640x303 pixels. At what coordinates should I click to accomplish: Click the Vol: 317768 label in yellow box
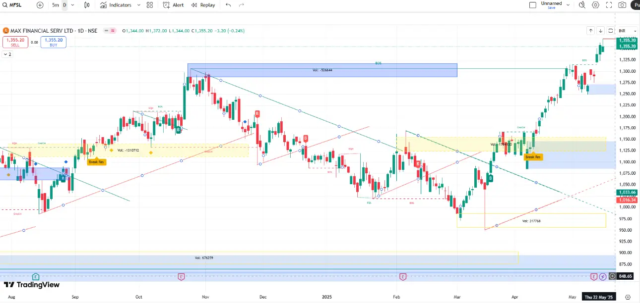click(x=531, y=221)
